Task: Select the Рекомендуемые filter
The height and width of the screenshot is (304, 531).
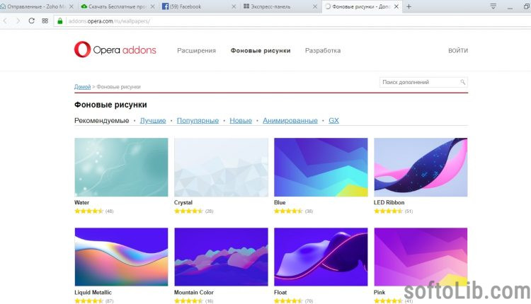Action: pyautogui.click(x=101, y=120)
